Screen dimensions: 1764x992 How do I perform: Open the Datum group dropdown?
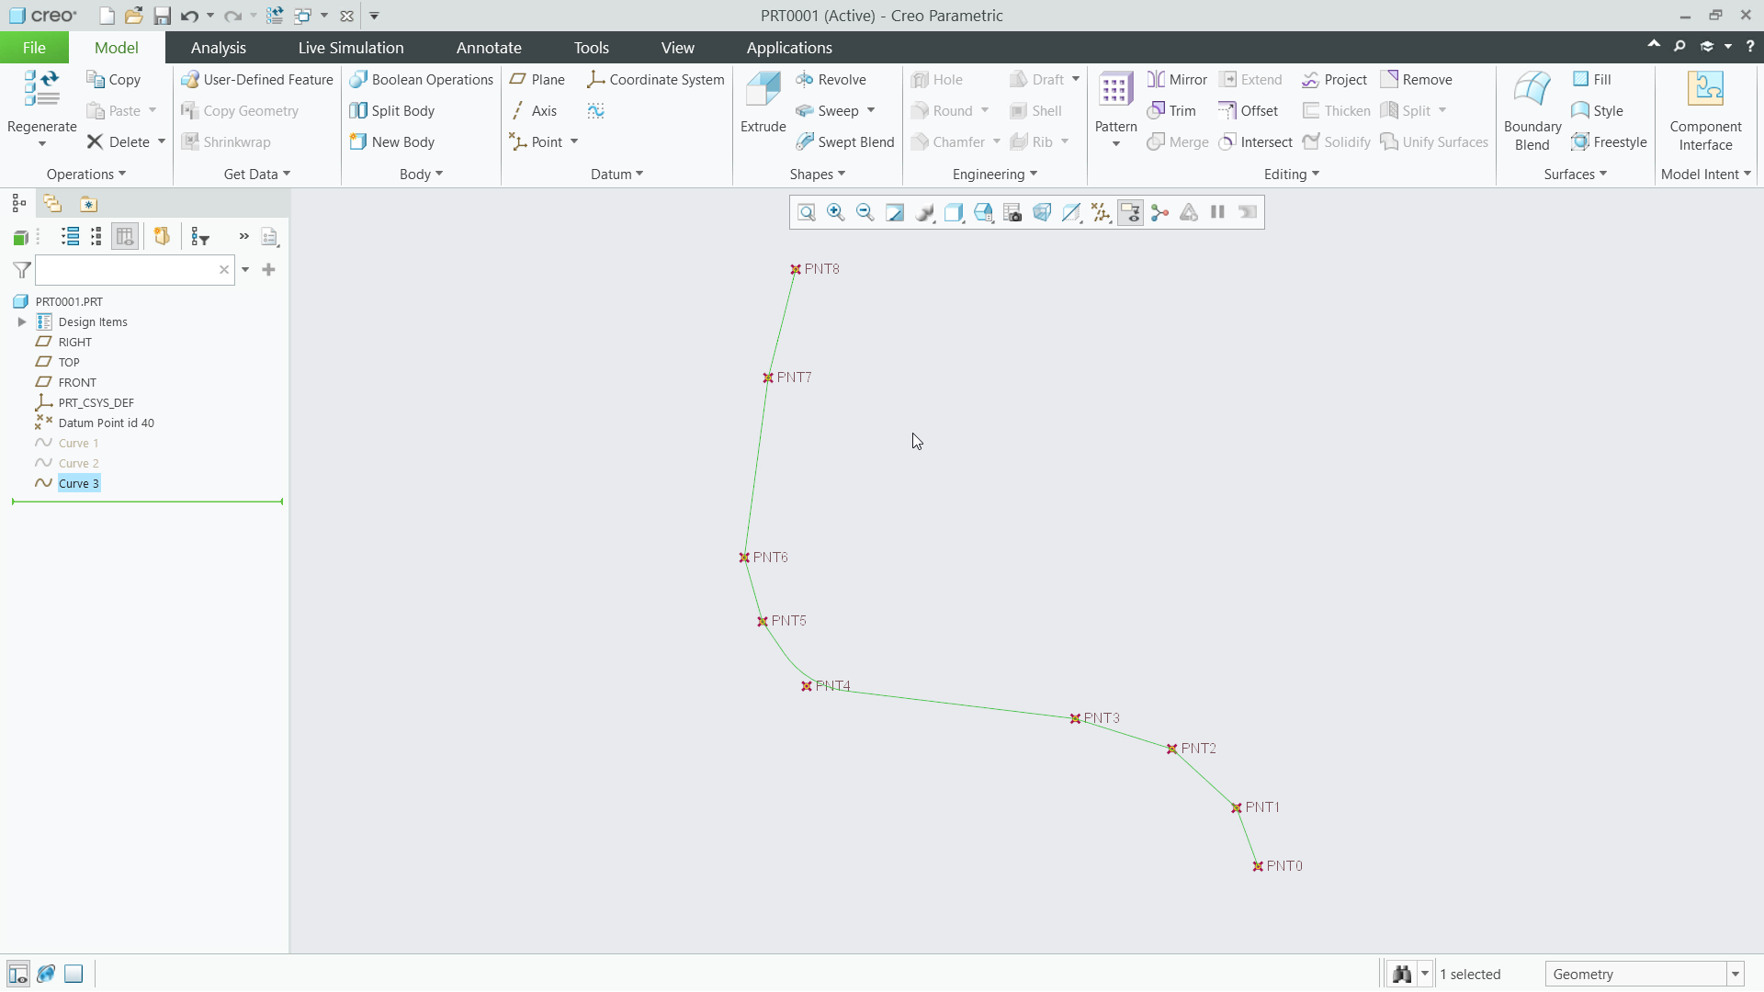616,175
